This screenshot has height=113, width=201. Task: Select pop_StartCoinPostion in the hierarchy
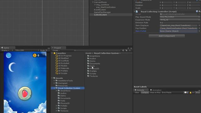106,7
